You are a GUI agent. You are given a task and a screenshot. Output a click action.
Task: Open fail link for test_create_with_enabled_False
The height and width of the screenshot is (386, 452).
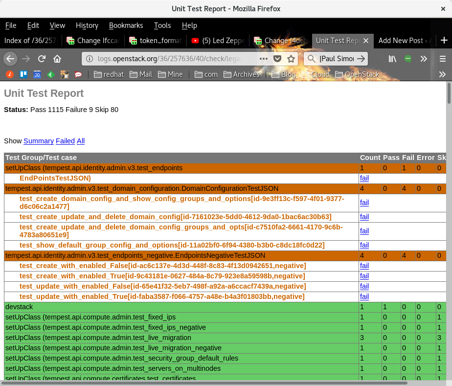364,266
